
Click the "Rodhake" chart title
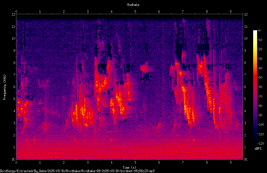pos(133,5)
